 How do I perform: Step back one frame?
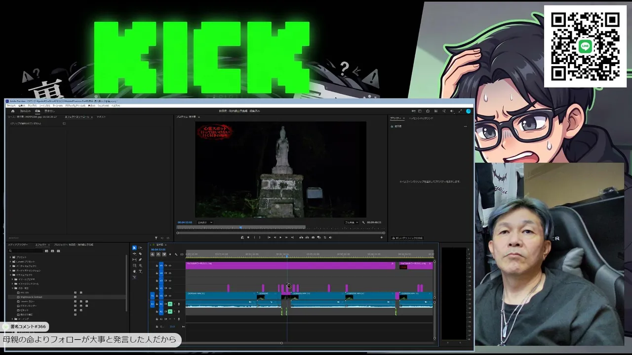click(275, 237)
